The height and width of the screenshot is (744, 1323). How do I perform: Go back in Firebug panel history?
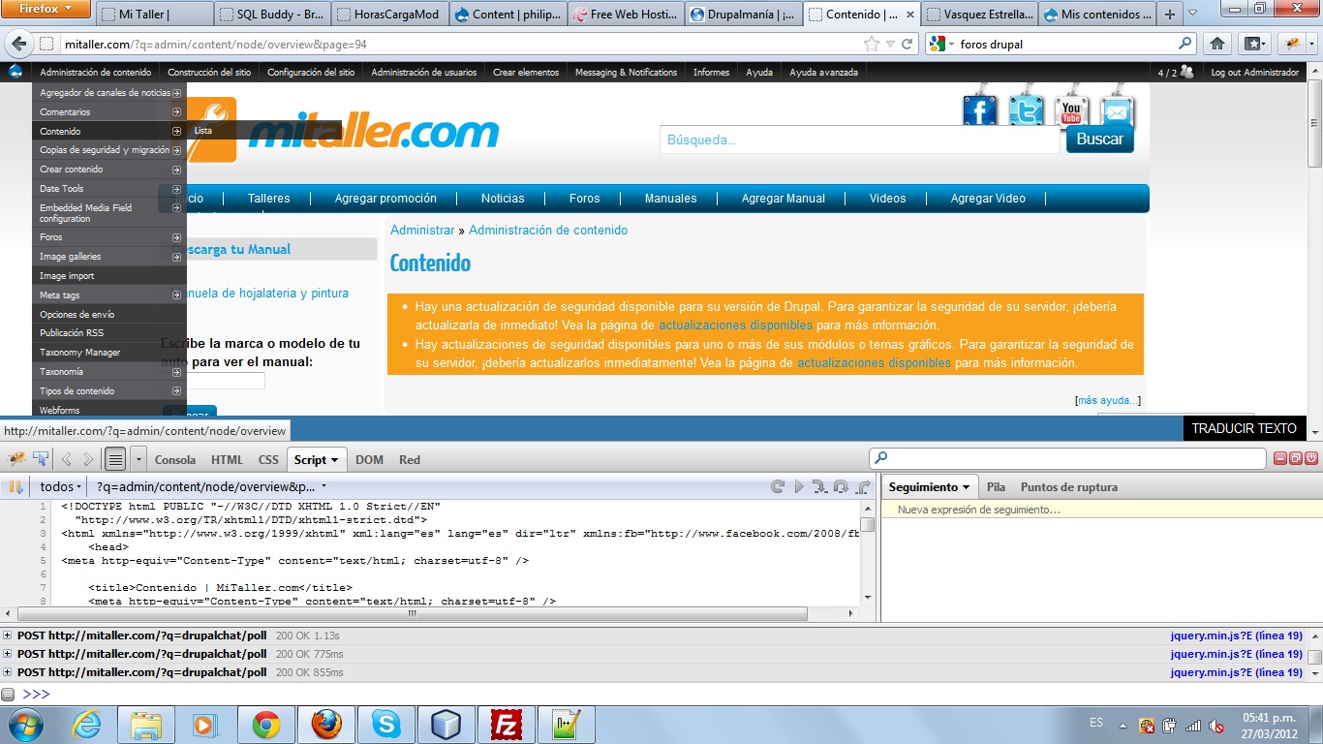[67, 459]
